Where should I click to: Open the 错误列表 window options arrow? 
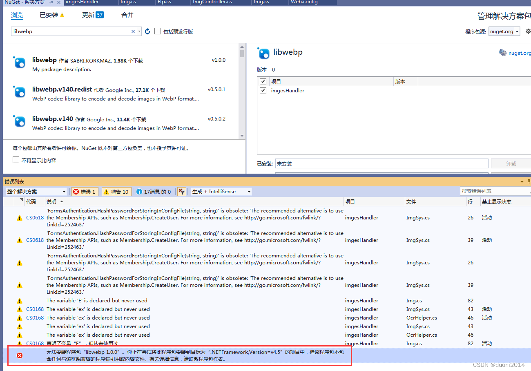(522, 182)
